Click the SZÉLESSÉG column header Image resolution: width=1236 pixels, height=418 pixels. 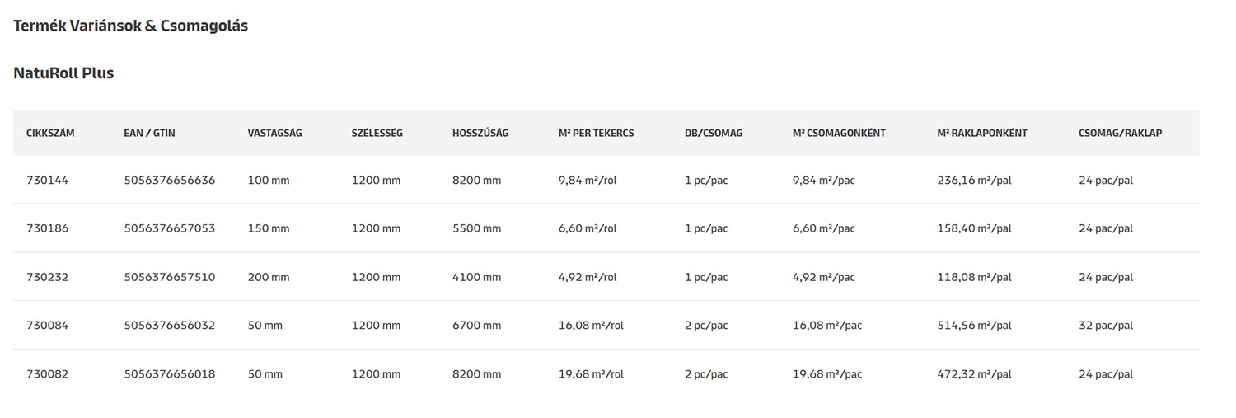(x=377, y=133)
